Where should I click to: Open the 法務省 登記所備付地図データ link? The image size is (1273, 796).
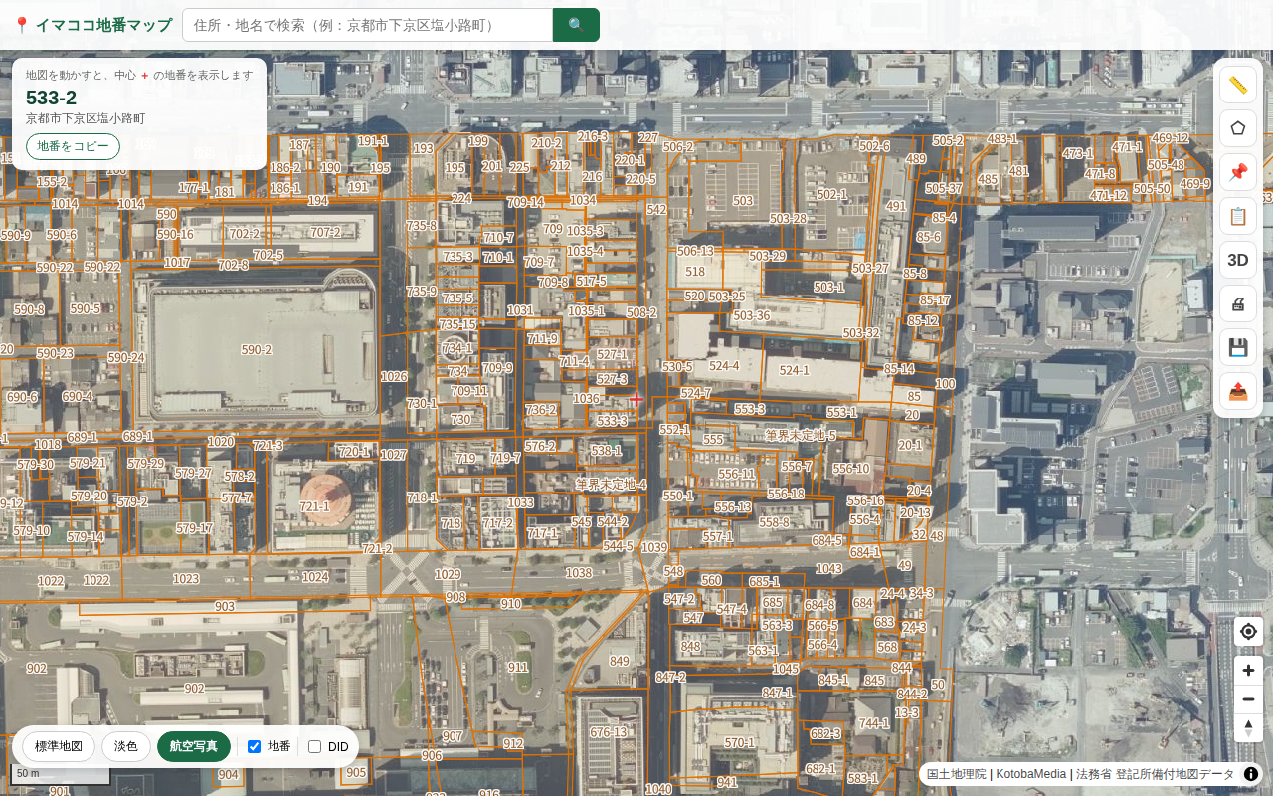[x=1155, y=774]
